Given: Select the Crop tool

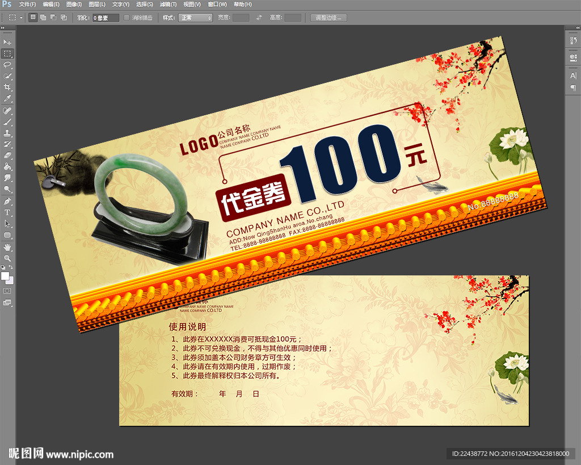Looking at the screenshot, I should pos(7,87).
